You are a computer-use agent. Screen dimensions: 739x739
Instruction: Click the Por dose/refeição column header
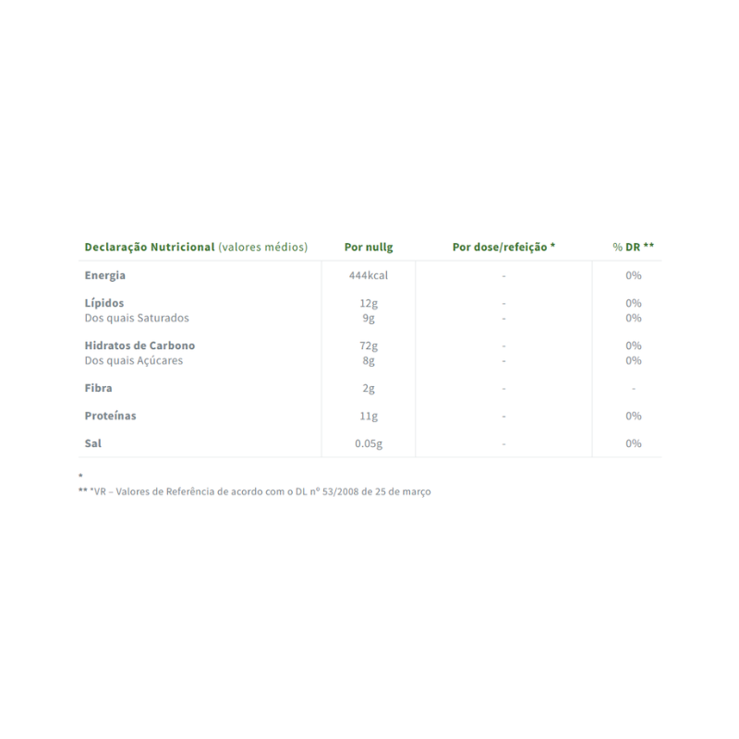tap(503, 247)
